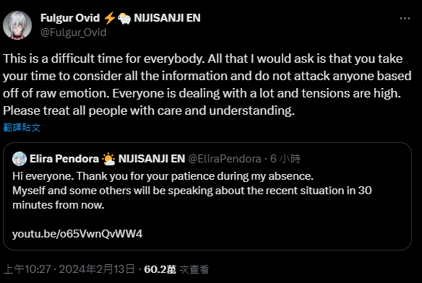Image resolution: width=422 pixels, height=283 pixels.
Task: Open the youtu.be/o65VwnQvWW4 link
Action: (x=77, y=234)
